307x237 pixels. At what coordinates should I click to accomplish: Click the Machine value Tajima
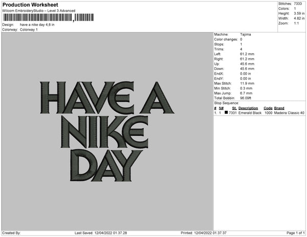click(x=246, y=34)
